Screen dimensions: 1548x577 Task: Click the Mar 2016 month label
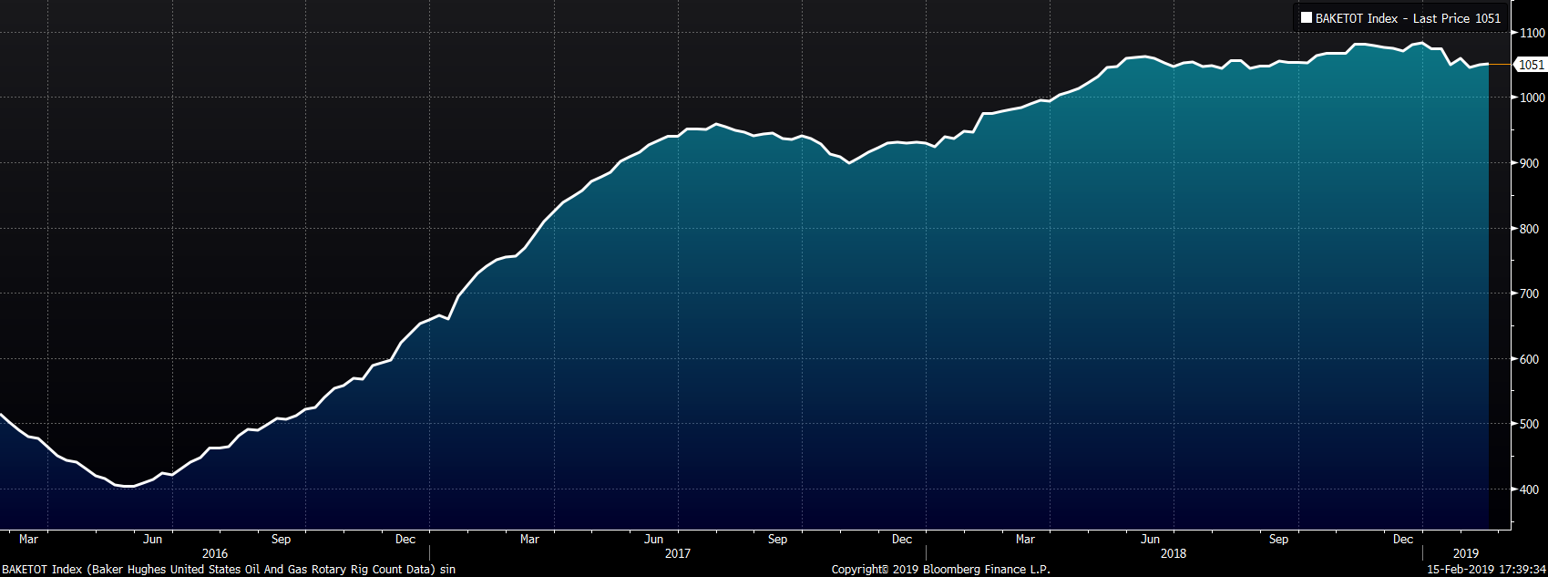[x=29, y=539]
